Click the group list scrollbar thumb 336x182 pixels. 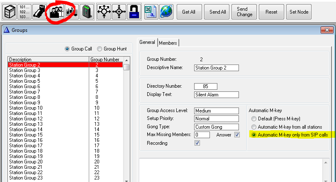click(x=127, y=67)
